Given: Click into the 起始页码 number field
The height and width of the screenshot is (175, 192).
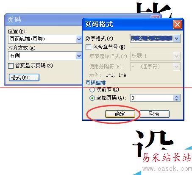Looking at the screenshot, I should click(x=152, y=98).
